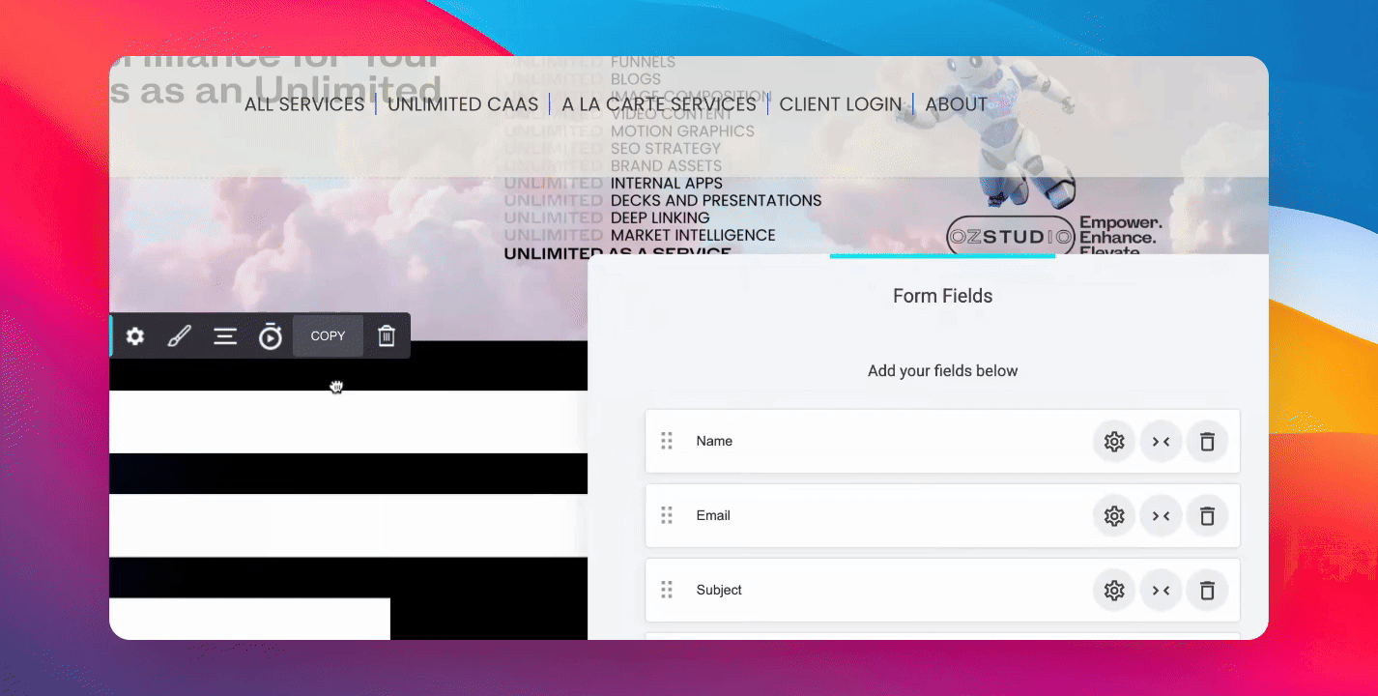
Task: Click the DEEP LINKING text
Action: pos(660,218)
